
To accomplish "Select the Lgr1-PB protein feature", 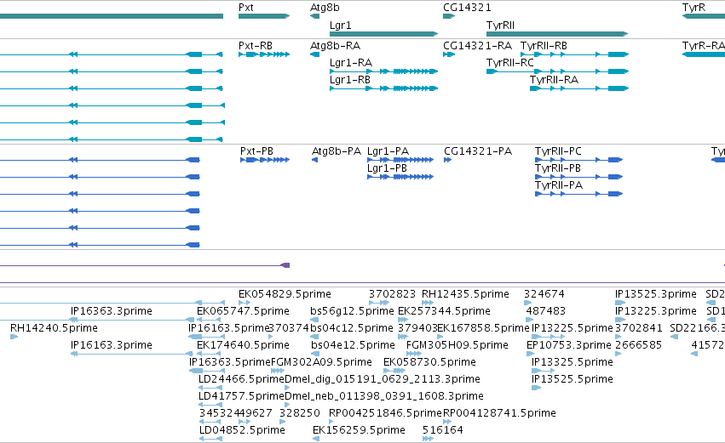I will (400, 177).
